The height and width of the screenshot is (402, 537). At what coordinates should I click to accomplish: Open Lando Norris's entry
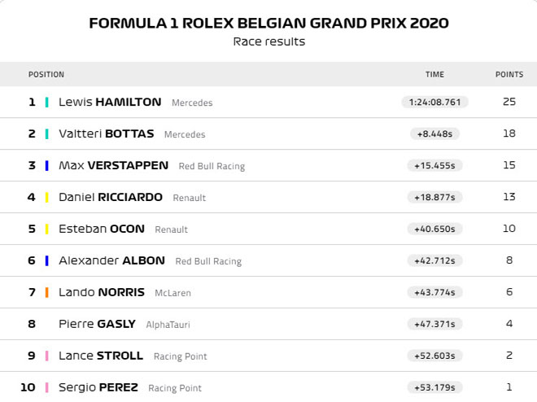(102, 292)
